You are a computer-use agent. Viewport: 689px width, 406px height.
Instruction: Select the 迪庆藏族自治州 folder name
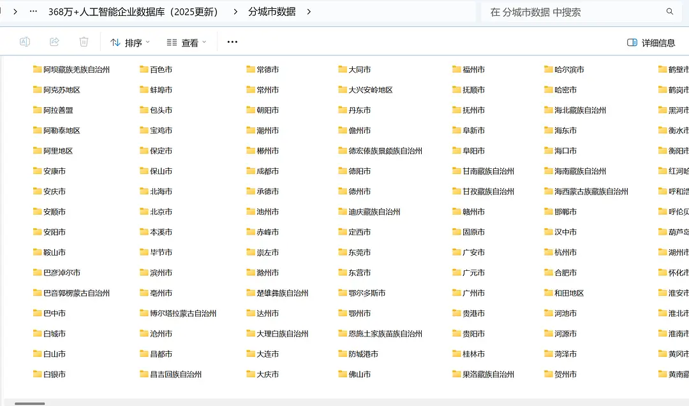coord(374,212)
